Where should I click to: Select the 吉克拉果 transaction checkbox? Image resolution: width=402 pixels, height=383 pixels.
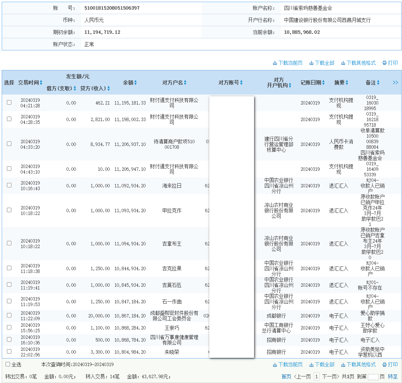(9, 268)
